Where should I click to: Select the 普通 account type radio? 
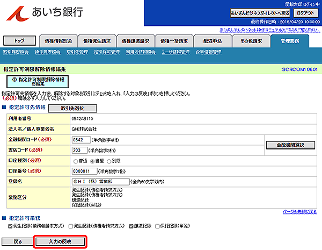[75, 161]
